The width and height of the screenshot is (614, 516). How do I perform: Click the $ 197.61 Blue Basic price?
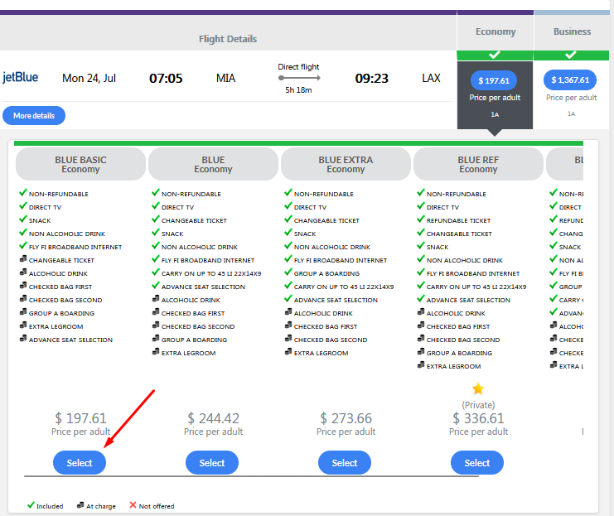point(80,418)
